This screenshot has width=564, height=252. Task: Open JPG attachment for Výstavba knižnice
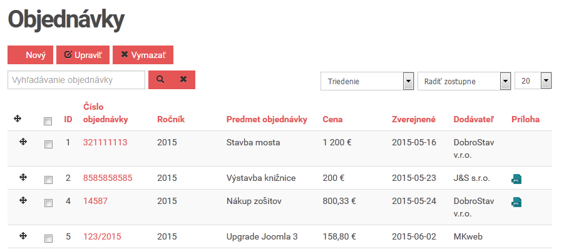coord(516,179)
